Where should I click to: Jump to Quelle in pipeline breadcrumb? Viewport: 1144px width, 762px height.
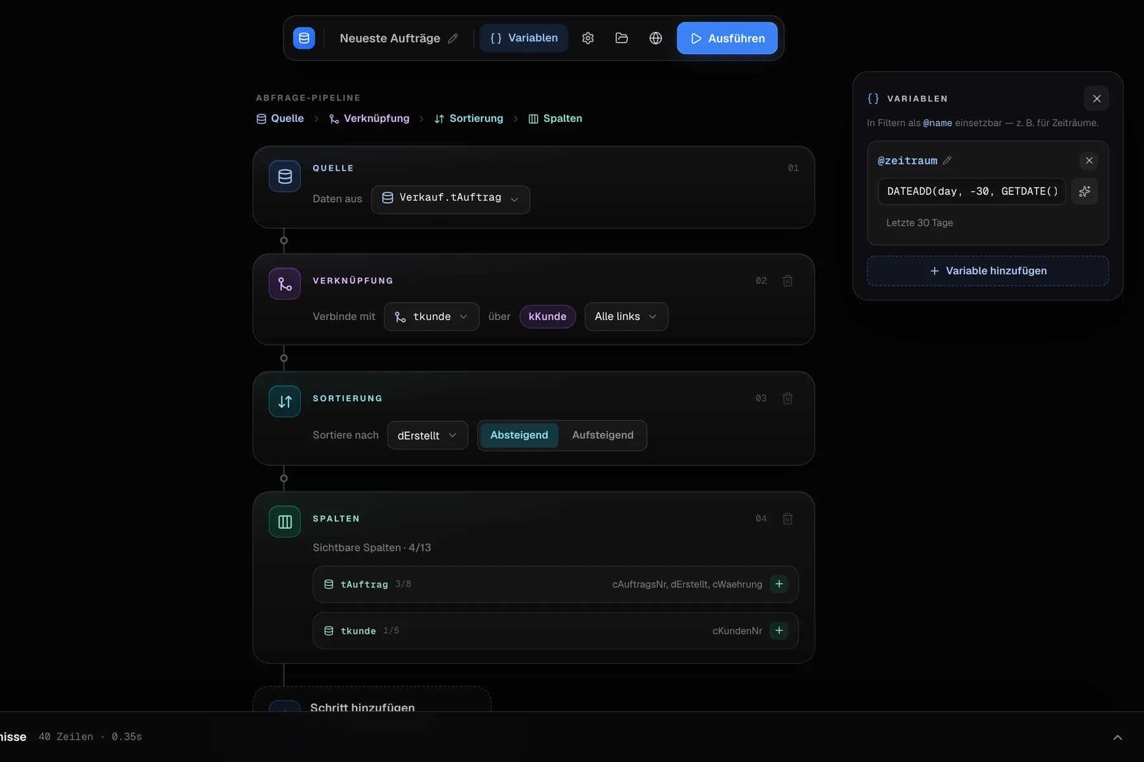[x=280, y=119]
